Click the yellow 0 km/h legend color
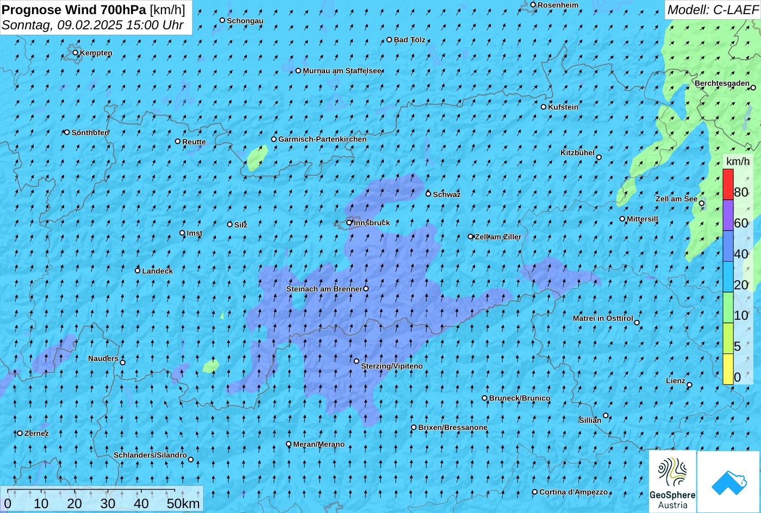 [728, 369]
